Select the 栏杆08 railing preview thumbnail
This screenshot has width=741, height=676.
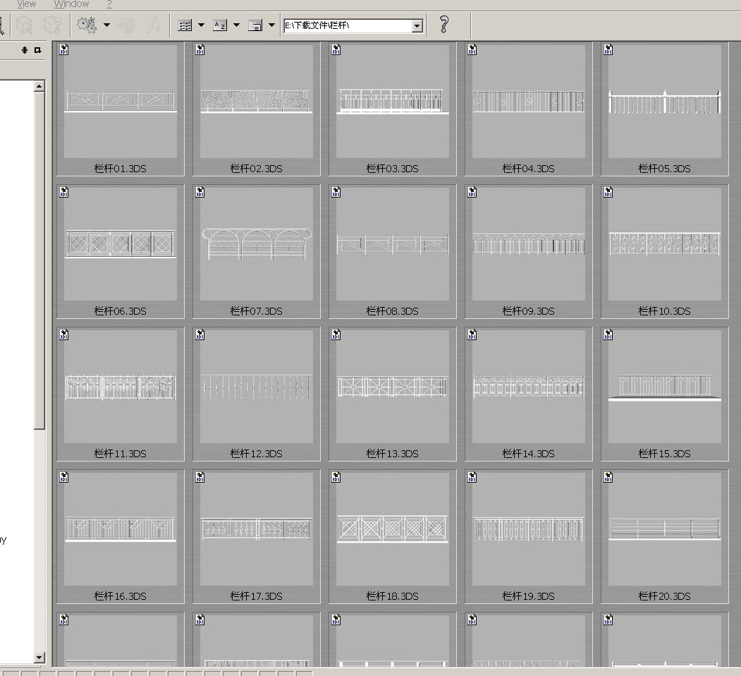[393, 244]
